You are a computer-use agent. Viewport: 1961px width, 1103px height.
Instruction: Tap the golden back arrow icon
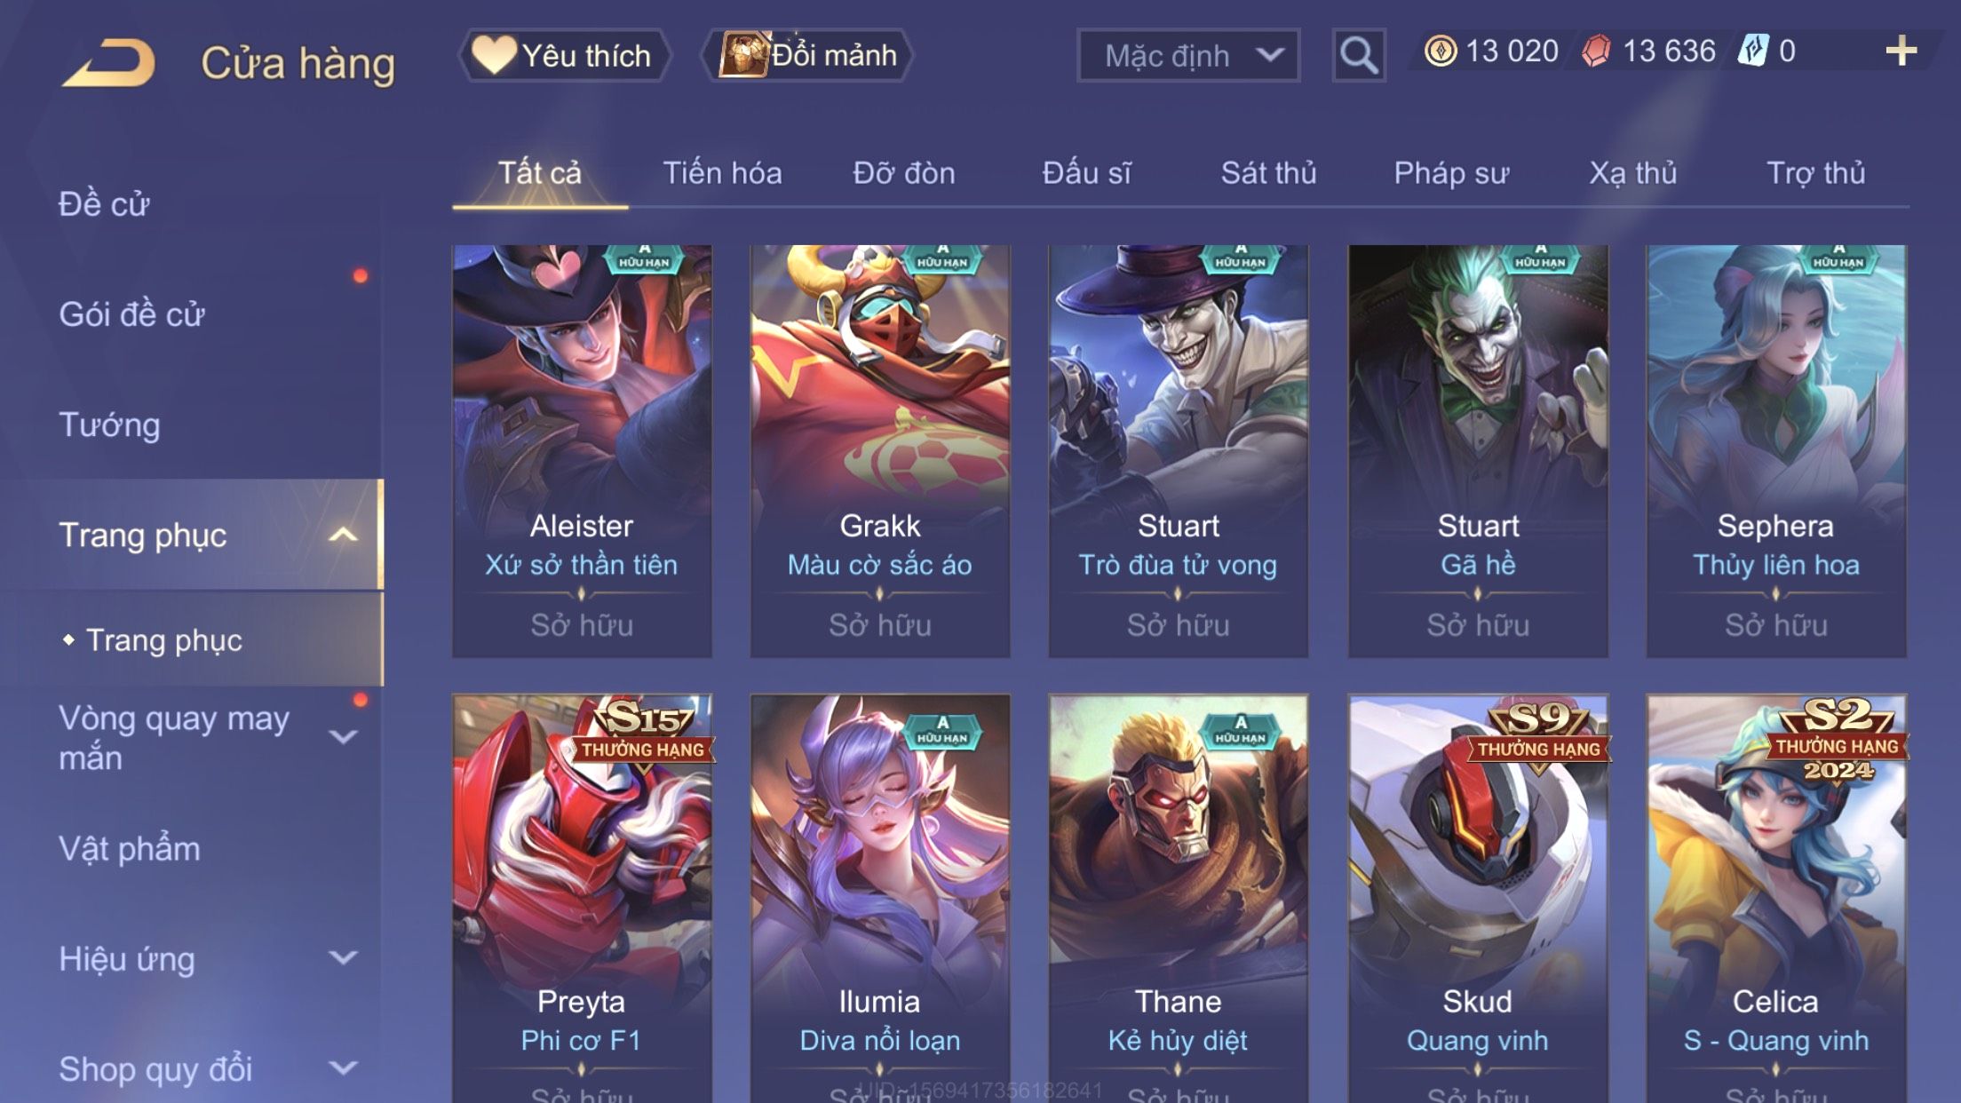(x=108, y=62)
